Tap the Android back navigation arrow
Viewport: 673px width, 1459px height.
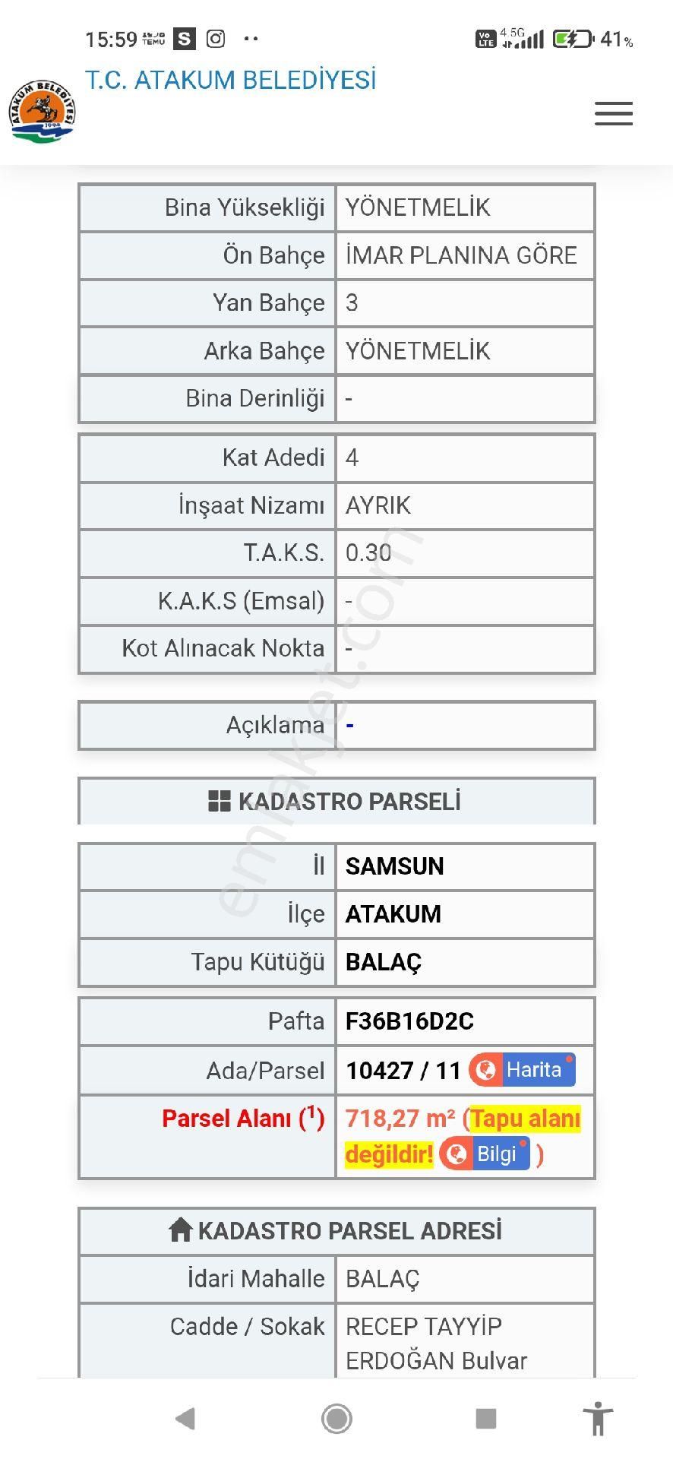[x=185, y=1418]
